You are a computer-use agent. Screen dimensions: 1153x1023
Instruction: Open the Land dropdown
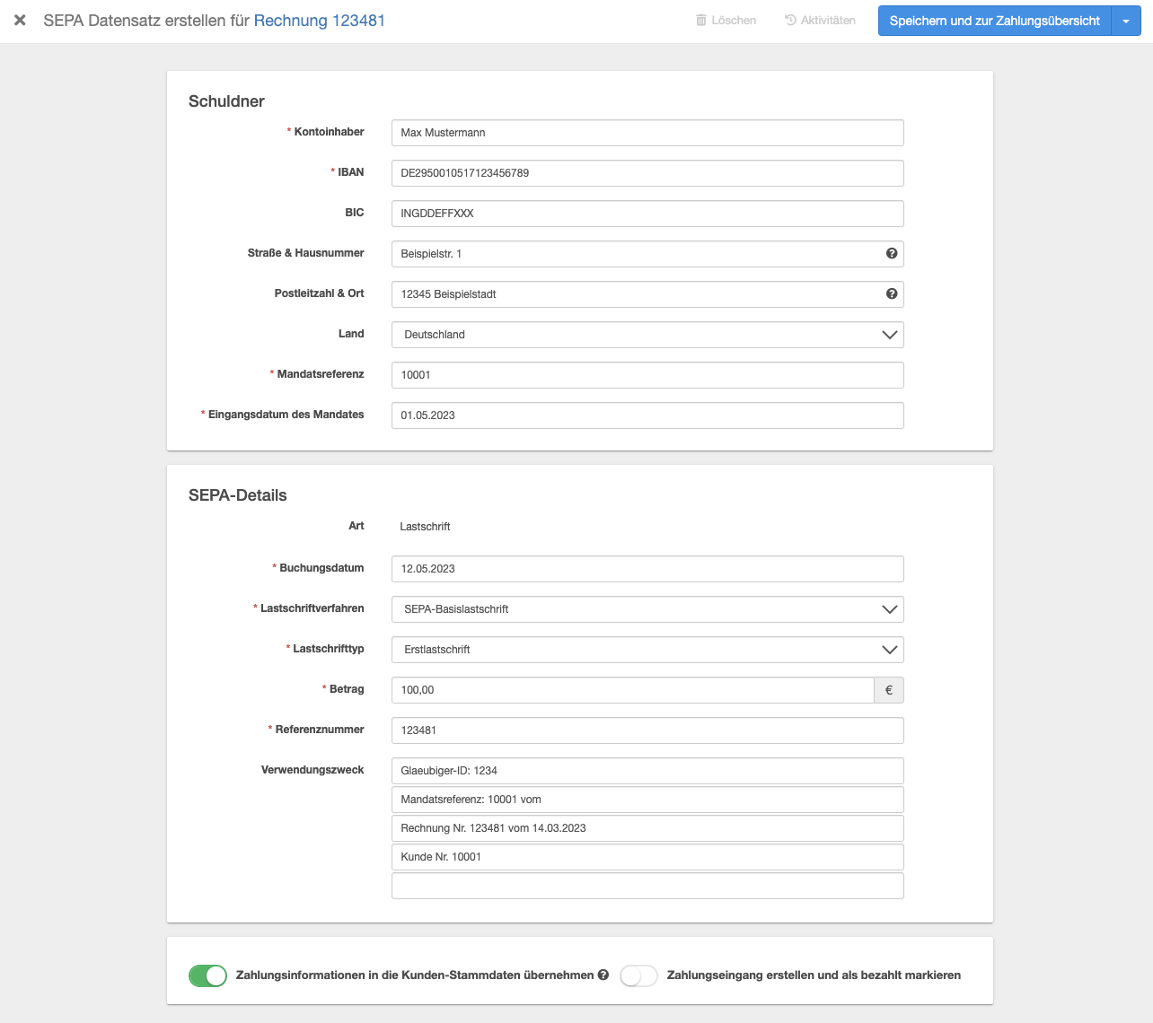[647, 335]
